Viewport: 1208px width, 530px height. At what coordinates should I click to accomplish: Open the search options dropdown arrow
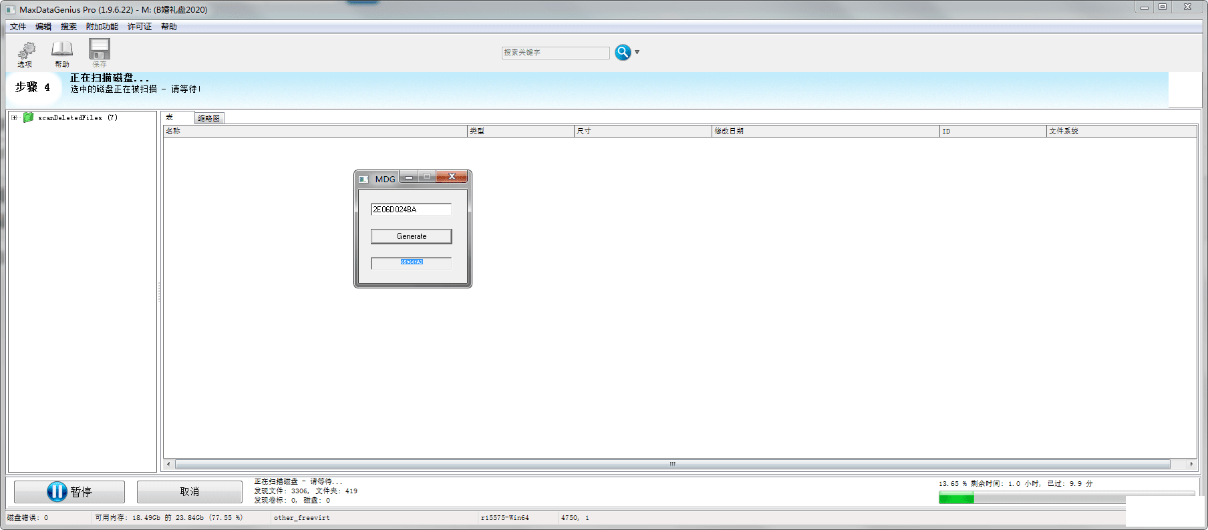point(637,52)
